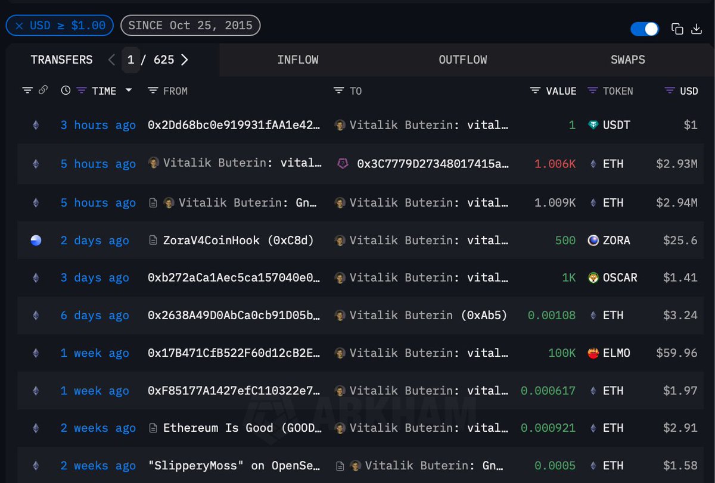
Task: Switch to the INFLOW tab
Action: 298,60
